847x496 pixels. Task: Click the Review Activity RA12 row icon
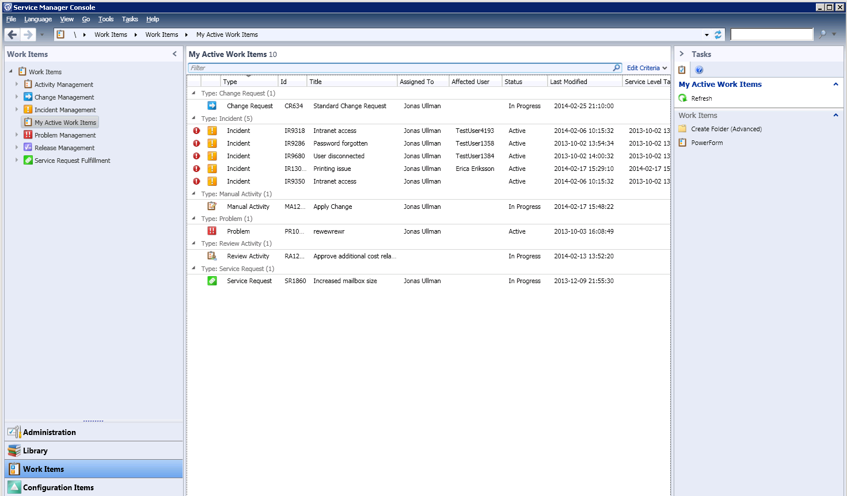tap(212, 256)
